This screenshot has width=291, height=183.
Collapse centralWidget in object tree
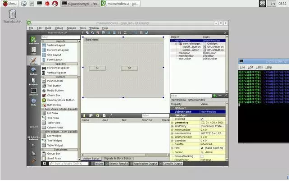176,44
